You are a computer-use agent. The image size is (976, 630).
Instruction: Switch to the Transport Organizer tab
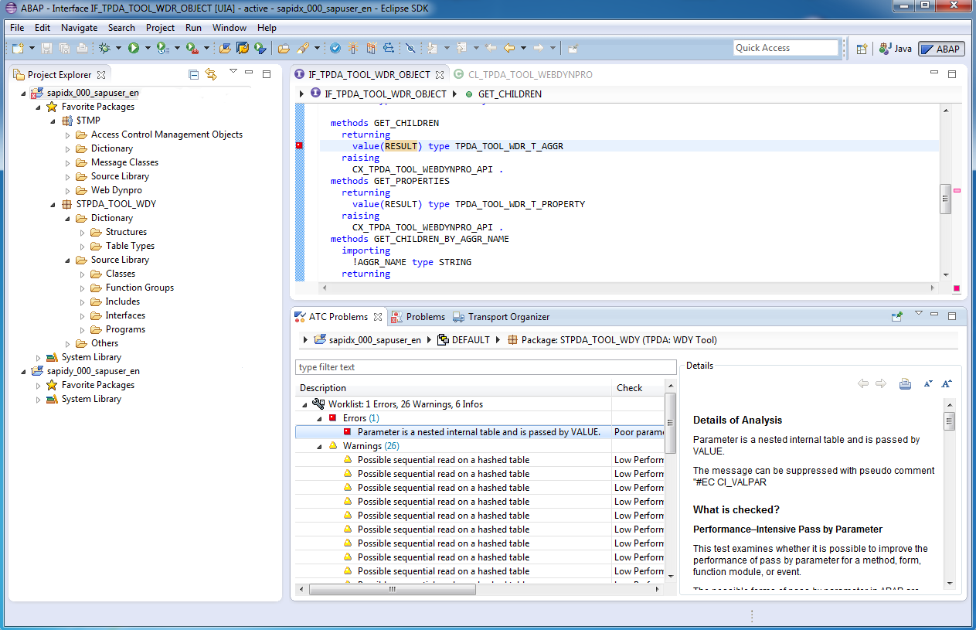click(502, 316)
